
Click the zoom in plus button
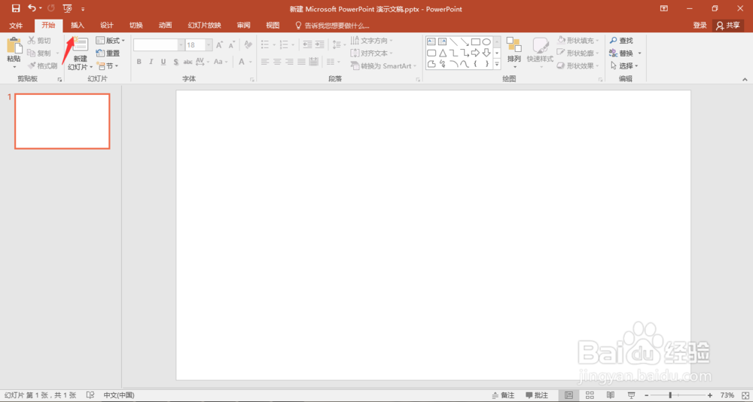pos(710,395)
